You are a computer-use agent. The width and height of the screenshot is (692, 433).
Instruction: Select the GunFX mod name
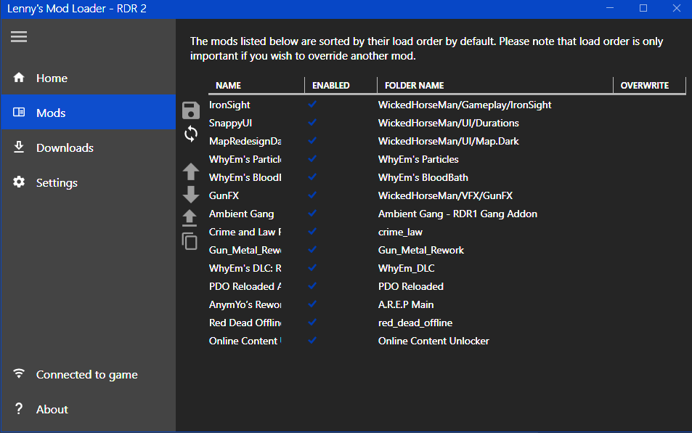click(x=224, y=195)
